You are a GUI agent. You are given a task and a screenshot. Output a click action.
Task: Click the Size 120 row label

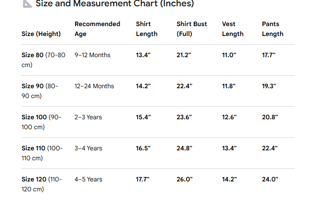[42, 184]
